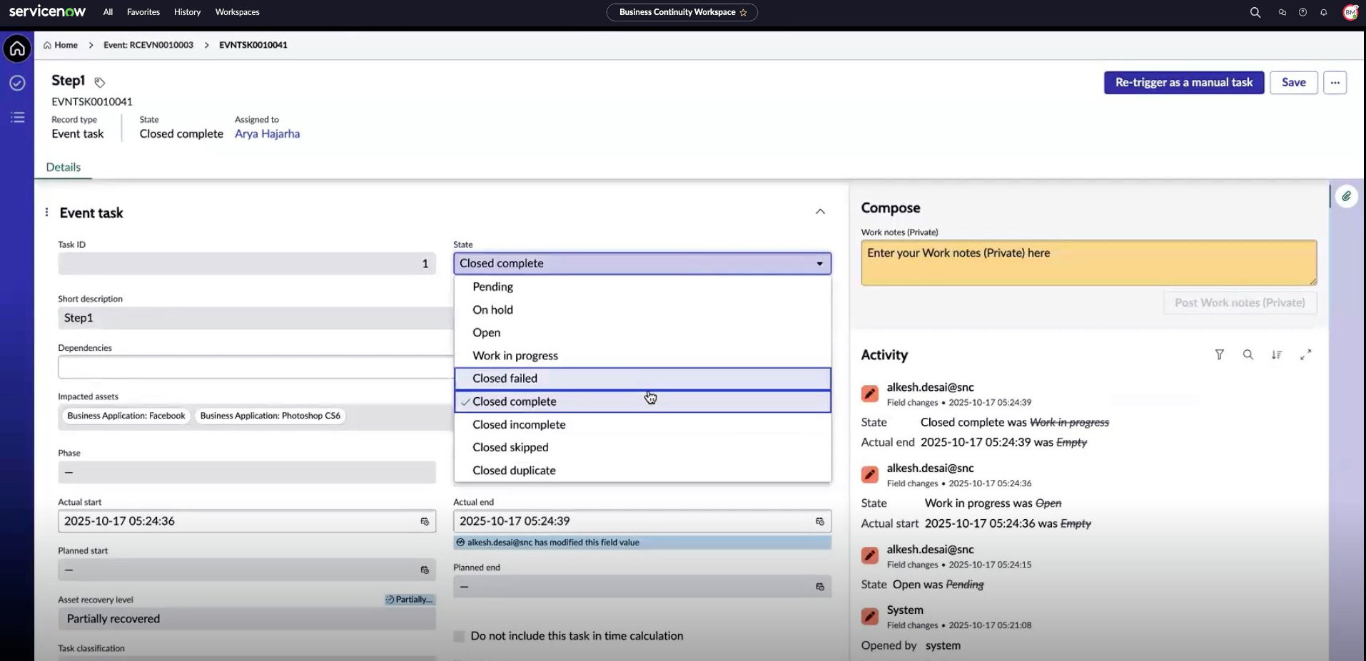
Task: Click Post Work notes (Private) button
Action: (1240, 303)
